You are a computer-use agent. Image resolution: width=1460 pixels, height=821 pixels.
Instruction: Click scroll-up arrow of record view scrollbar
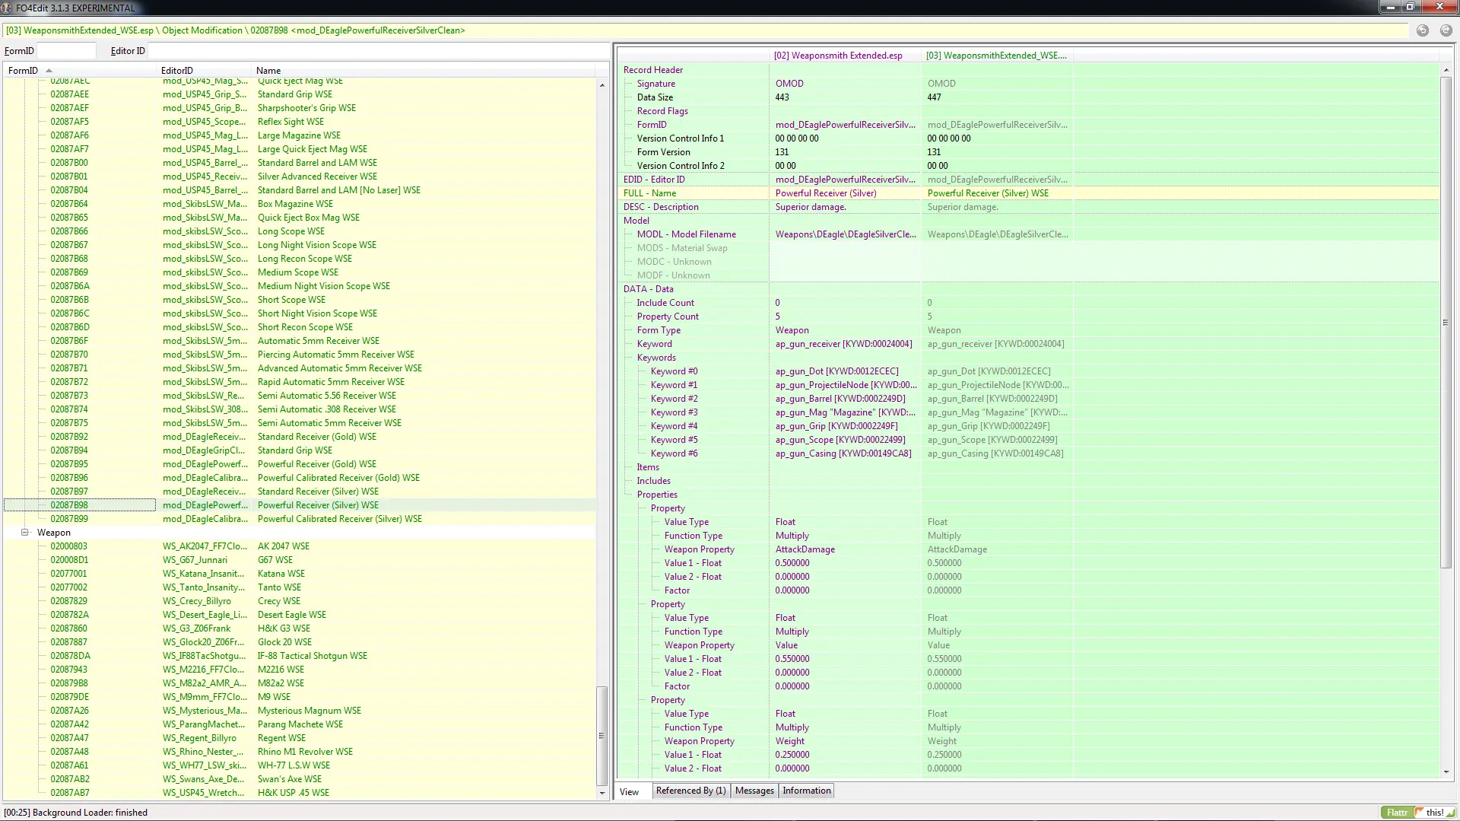1446,70
